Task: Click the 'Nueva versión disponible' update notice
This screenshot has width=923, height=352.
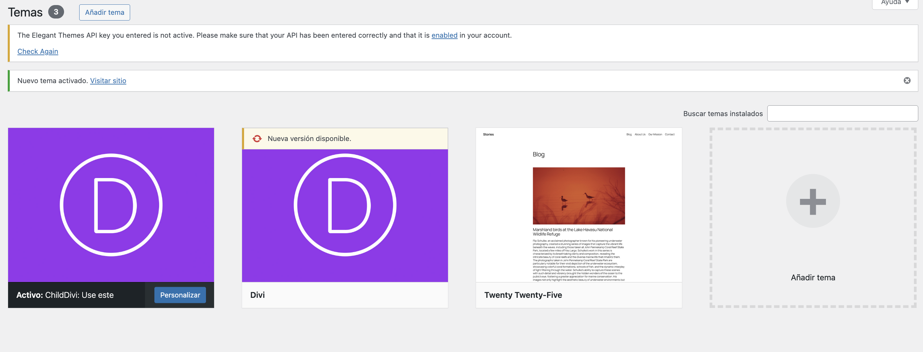Action: pyautogui.click(x=309, y=138)
